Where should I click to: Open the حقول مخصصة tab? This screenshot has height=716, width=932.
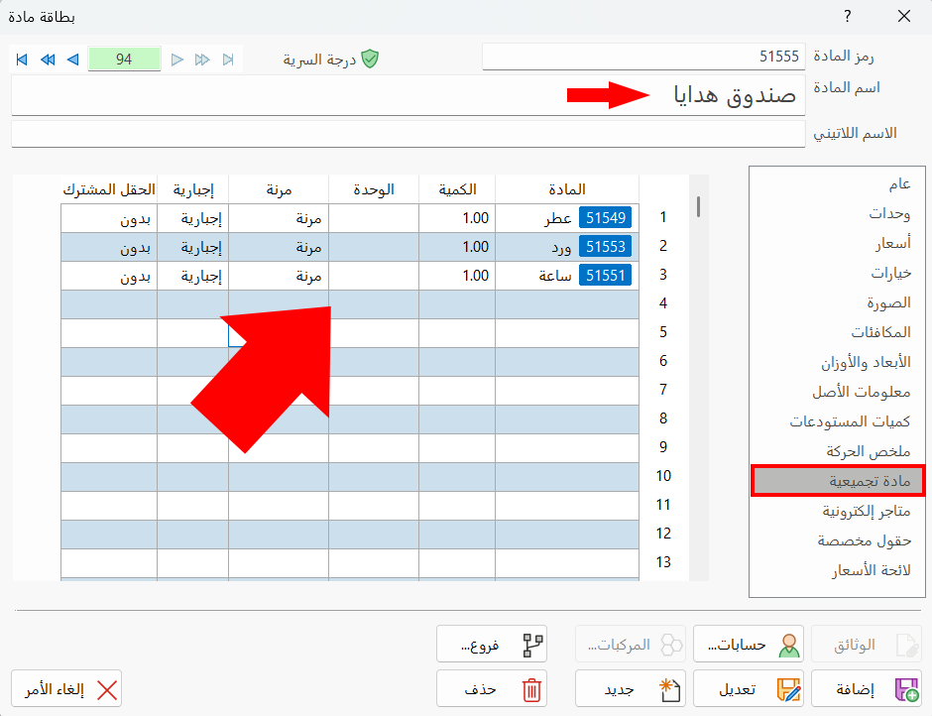pyautogui.click(x=838, y=540)
